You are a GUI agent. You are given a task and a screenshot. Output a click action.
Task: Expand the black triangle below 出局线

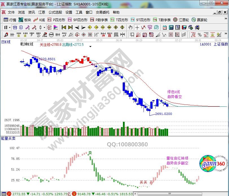tap(90, 46)
